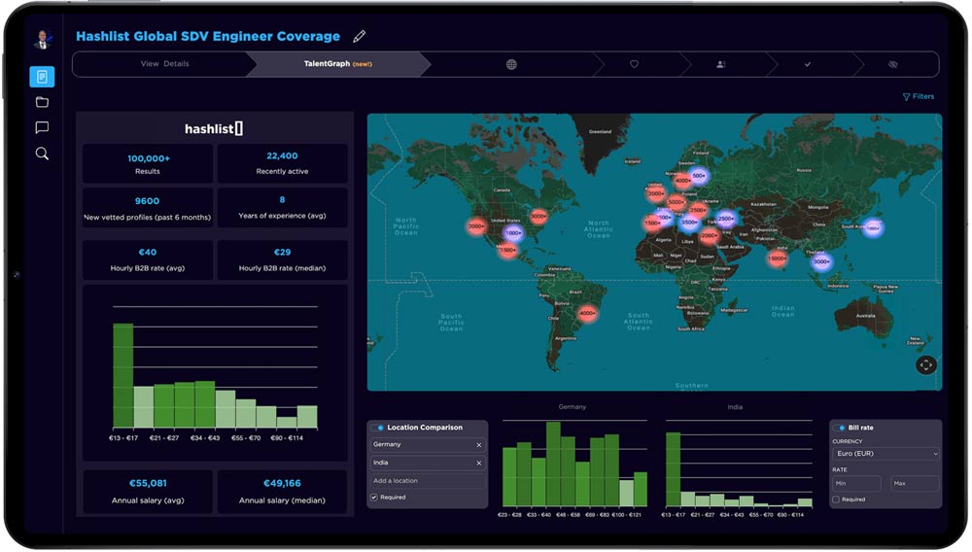Remove Germany from location comparison
Image resolution: width=972 pixels, height=552 pixels.
coord(478,445)
